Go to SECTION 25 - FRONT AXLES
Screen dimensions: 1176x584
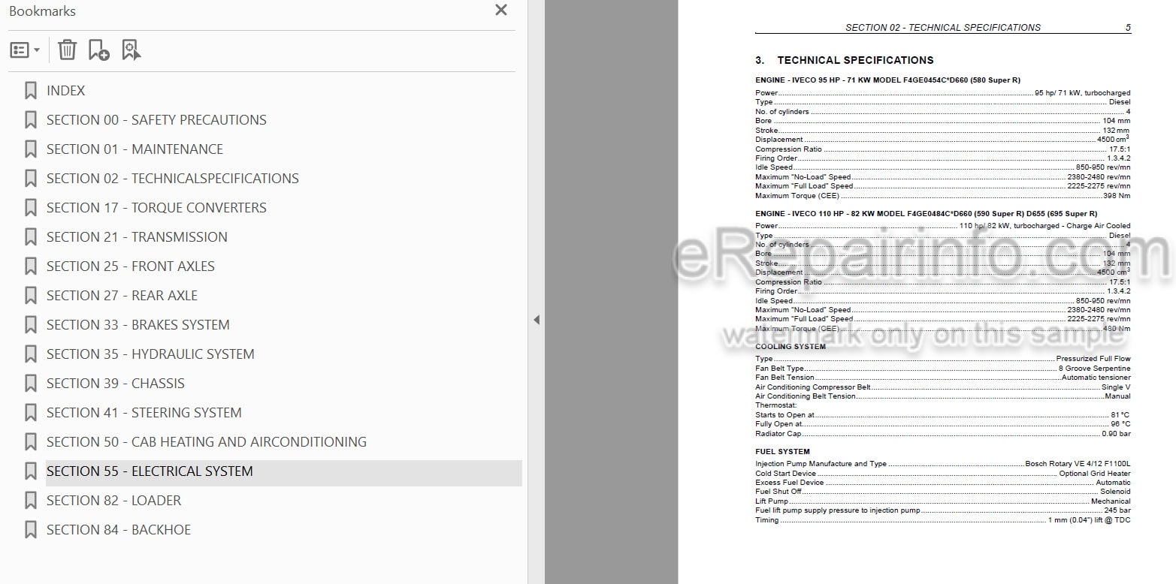point(131,266)
